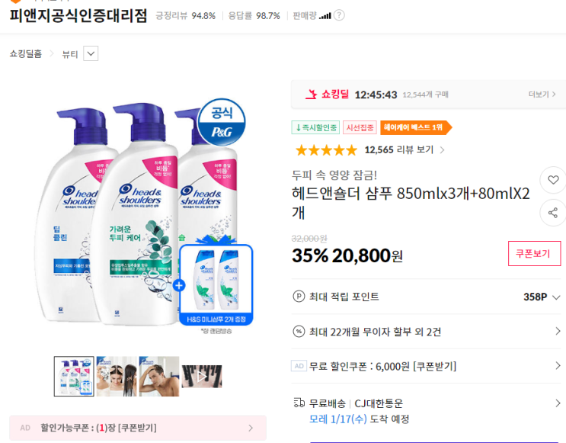The width and height of the screenshot is (566, 443).
Task: Click the points P icon
Action: (x=299, y=297)
